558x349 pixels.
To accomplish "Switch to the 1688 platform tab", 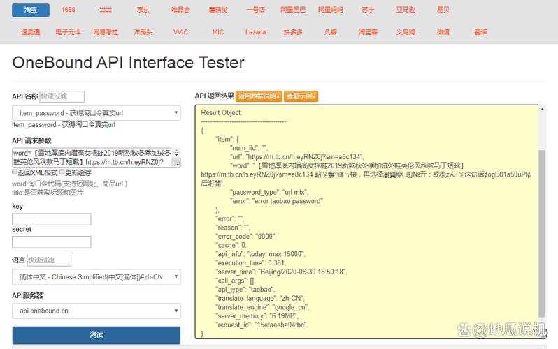I will [68, 10].
